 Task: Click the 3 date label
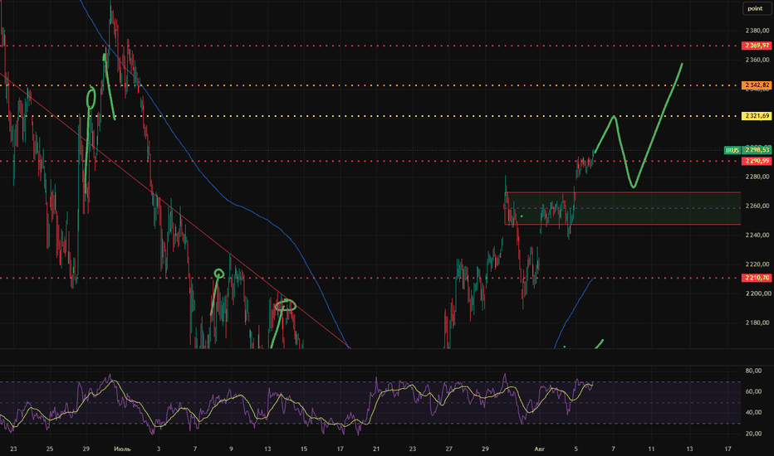[159, 449]
